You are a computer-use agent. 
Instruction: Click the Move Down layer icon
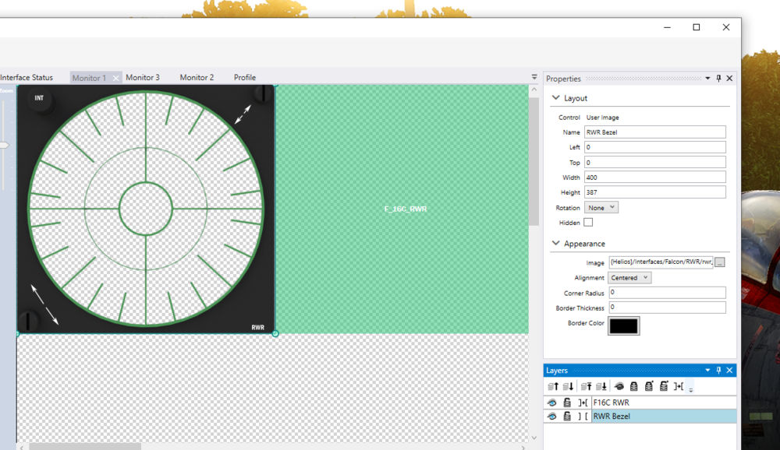(568, 386)
